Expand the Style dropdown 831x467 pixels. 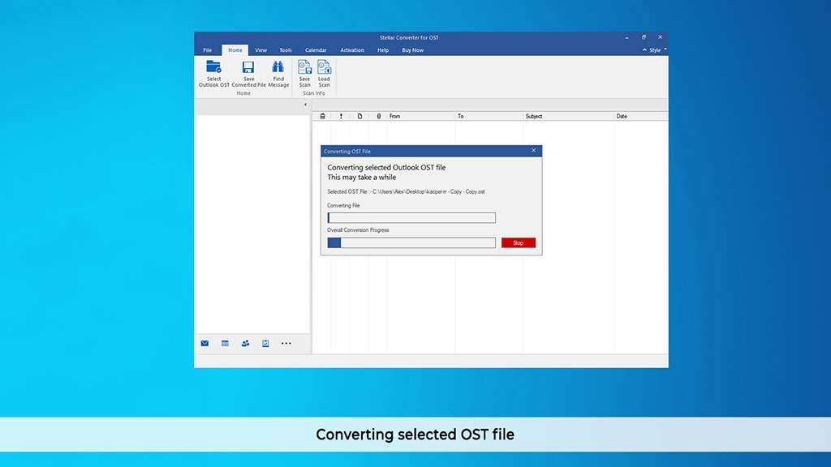pos(655,49)
